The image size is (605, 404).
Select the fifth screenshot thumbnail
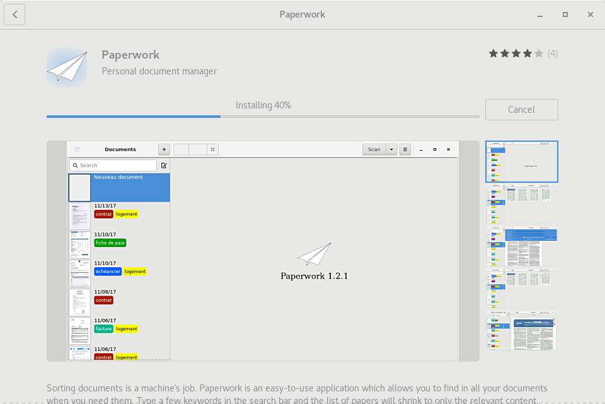[x=522, y=331]
